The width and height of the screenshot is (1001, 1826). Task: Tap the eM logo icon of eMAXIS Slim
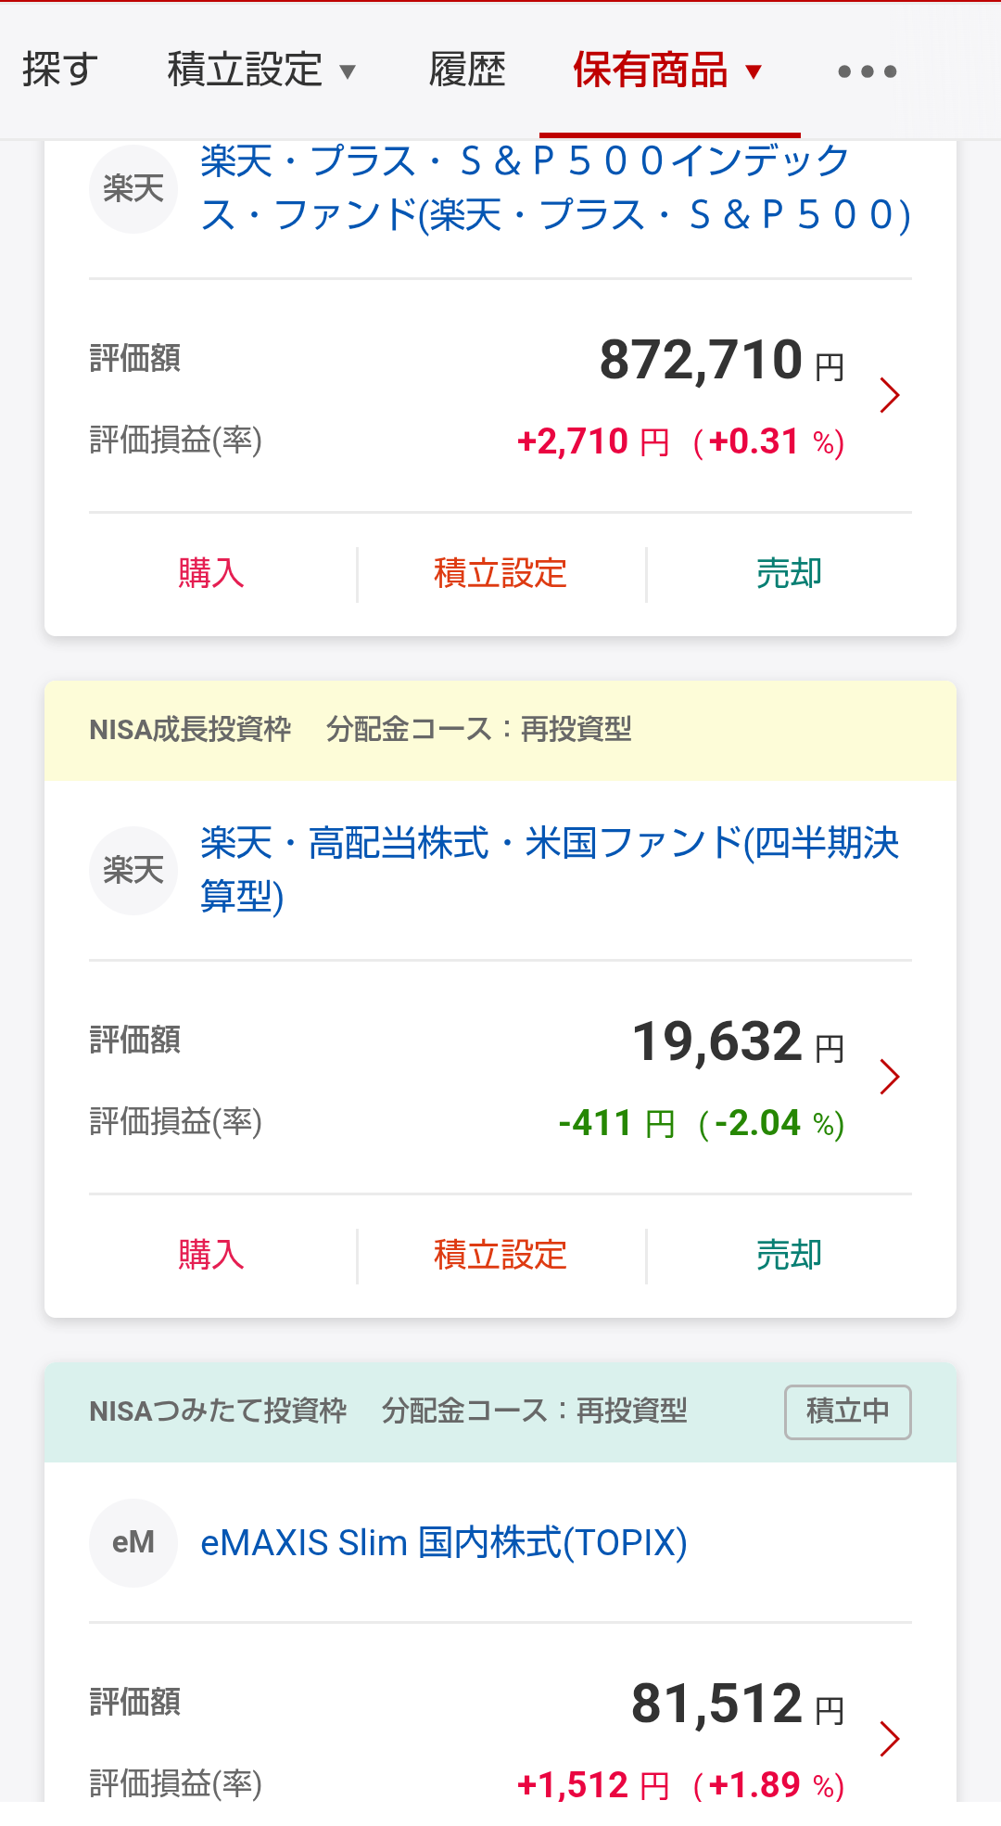tap(133, 1542)
